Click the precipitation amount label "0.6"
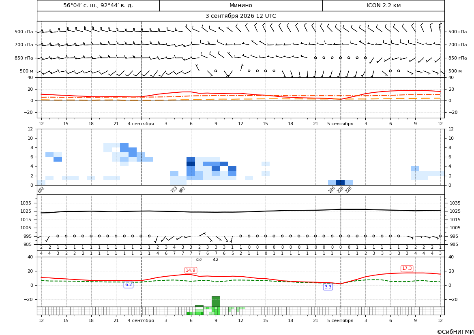The image size is (474, 335). pyautogui.click(x=199, y=260)
